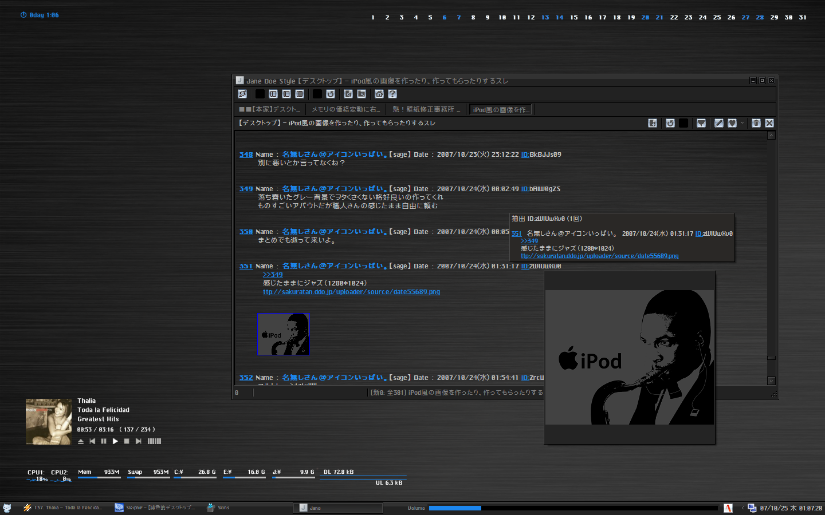
Task: Close the thread with the X icon
Action: tap(769, 123)
